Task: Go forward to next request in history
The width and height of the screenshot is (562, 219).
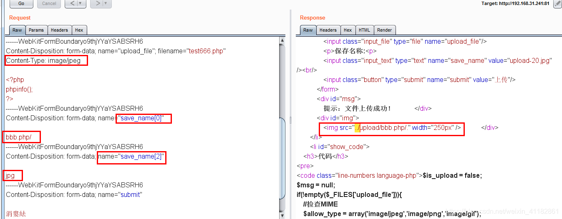Action: tap(97, 4)
